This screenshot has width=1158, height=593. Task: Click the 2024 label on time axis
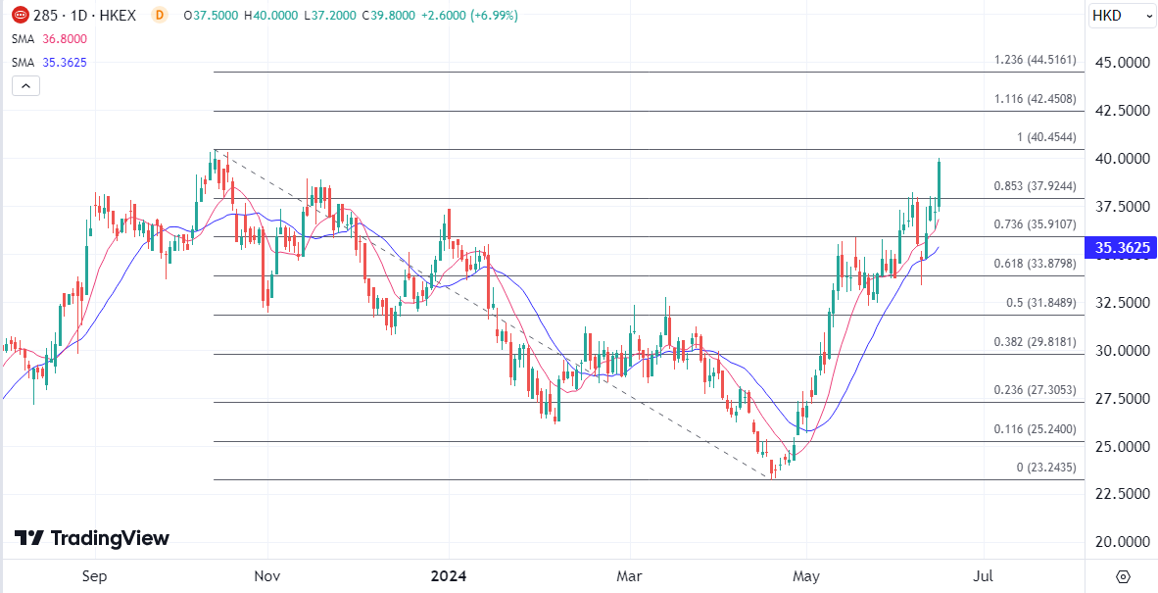tap(450, 576)
